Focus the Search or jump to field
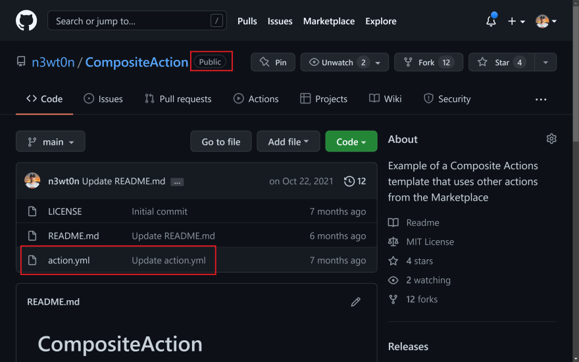Viewport: 579px width, 362px height. click(x=137, y=20)
